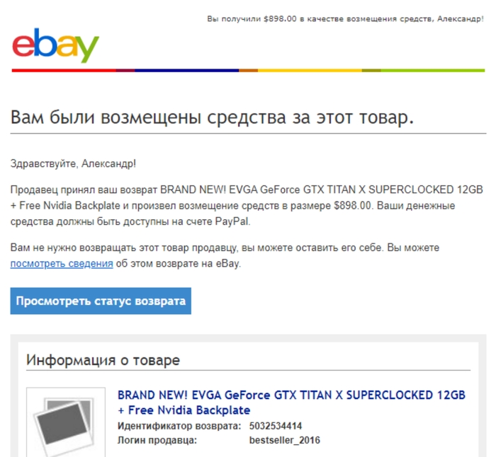Click the seller login bestseller_2016

pyautogui.click(x=284, y=440)
